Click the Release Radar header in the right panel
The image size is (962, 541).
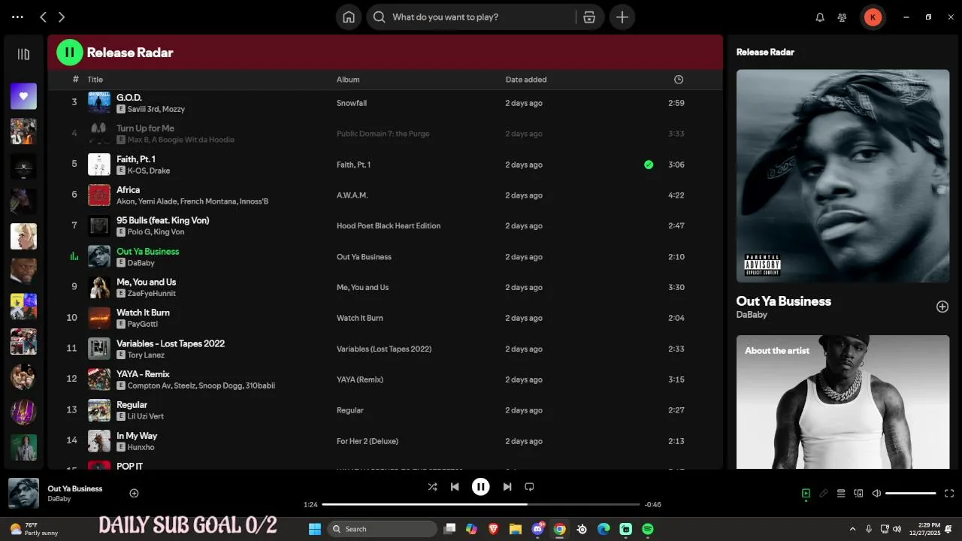765,53
